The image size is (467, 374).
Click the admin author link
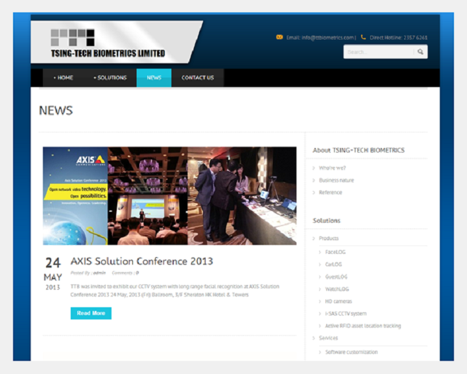click(99, 273)
